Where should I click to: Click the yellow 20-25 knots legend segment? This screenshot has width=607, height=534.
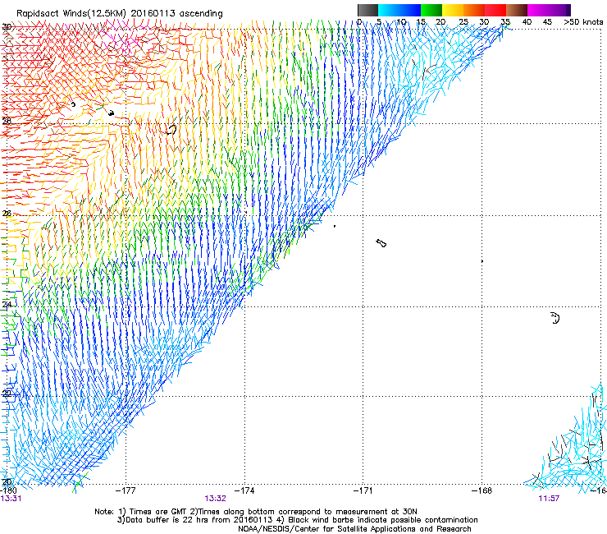point(453,10)
